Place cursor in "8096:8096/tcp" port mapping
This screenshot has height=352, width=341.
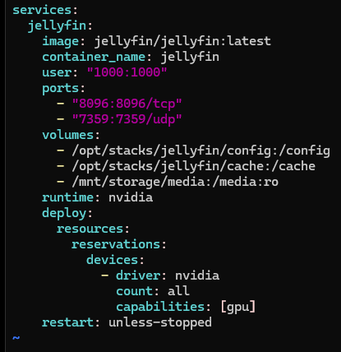click(x=127, y=104)
